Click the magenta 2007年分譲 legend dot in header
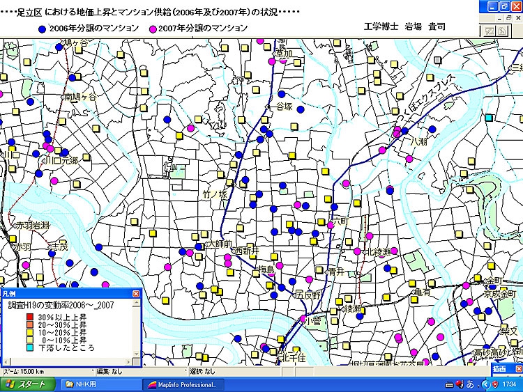This screenshot has width=523, height=392. point(153,29)
